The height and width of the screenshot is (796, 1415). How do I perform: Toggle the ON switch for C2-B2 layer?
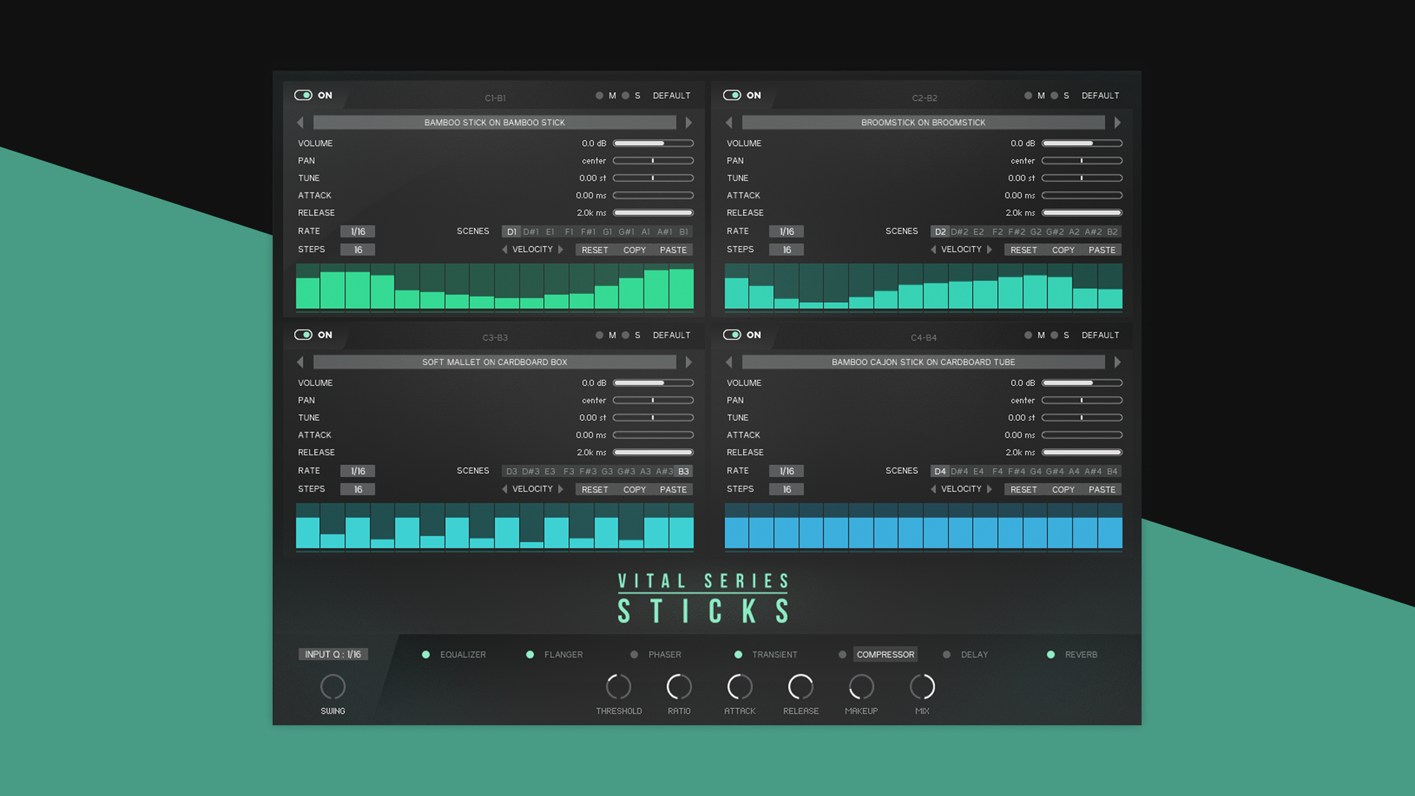732,95
